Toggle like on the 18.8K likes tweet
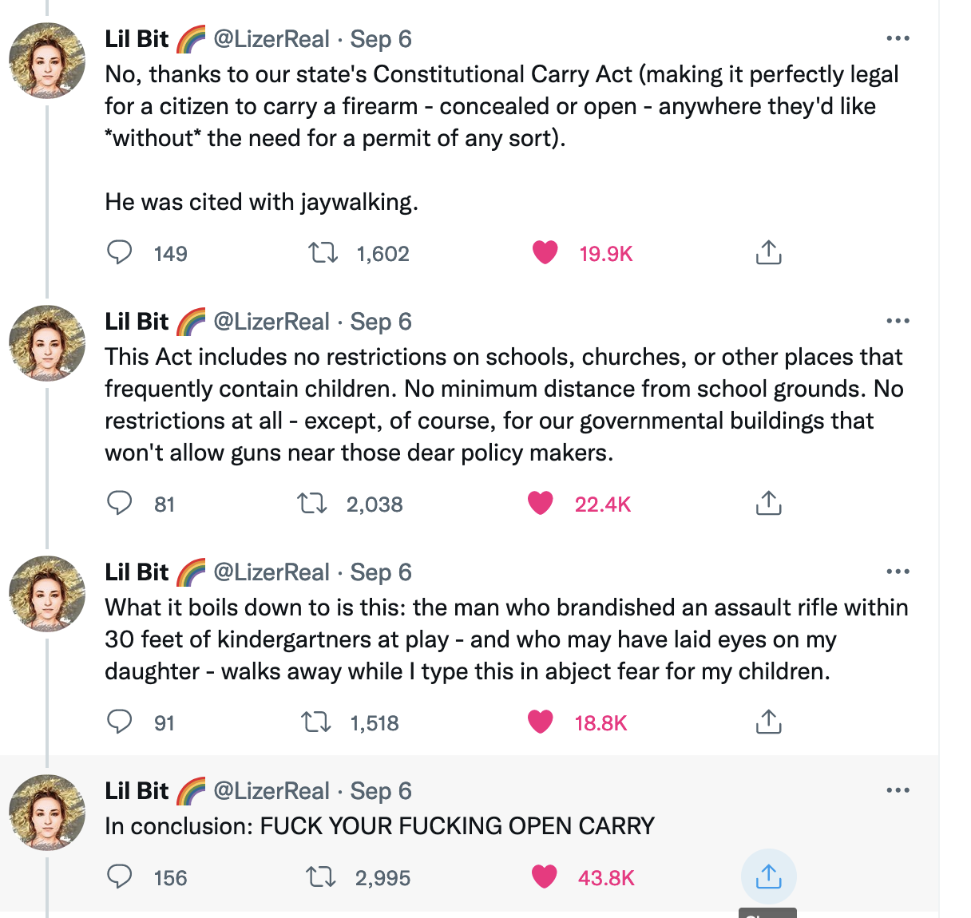 (x=541, y=722)
